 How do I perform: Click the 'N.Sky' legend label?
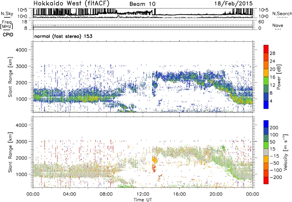coord(7,13)
